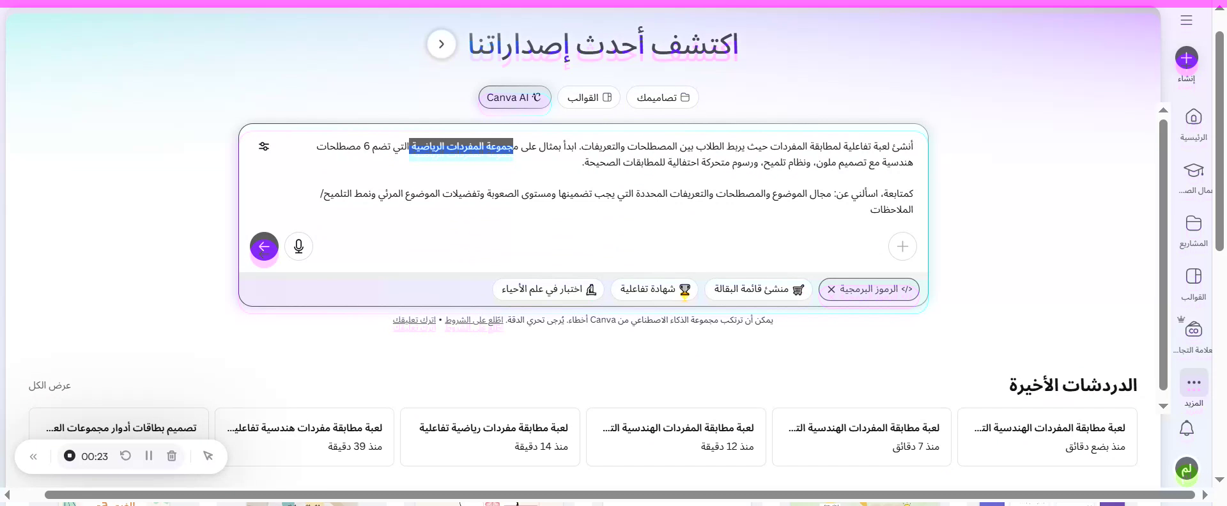Image resolution: width=1227 pixels, height=506 pixels.
Task: Click View all (عرض الكل) link
Action: pos(49,385)
